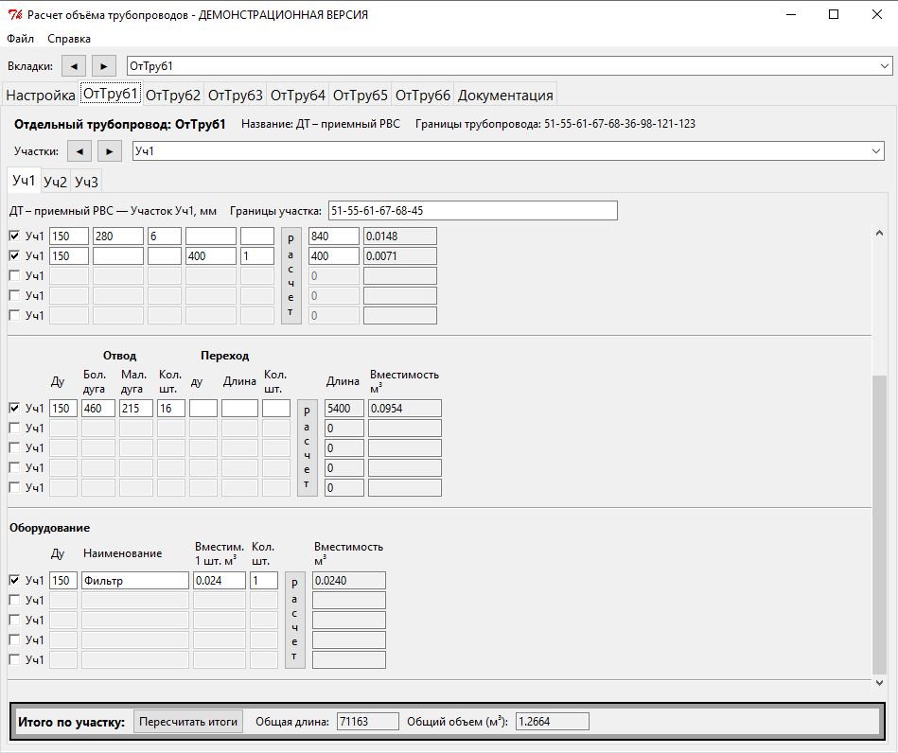Switch to the Уч2 section tab
The height and width of the screenshot is (753, 898).
pyautogui.click(x=56, y=182)
